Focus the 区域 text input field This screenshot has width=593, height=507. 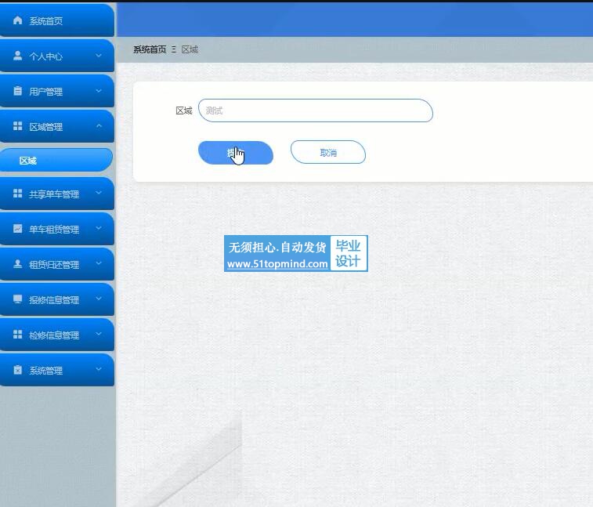point(316,110)
